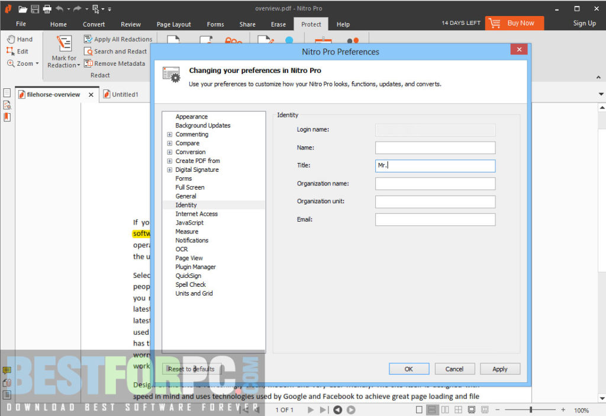Screen dimensions: 606x416
Task: Open the Pages panel icon in left sidebar
Action: pos(7,93)
